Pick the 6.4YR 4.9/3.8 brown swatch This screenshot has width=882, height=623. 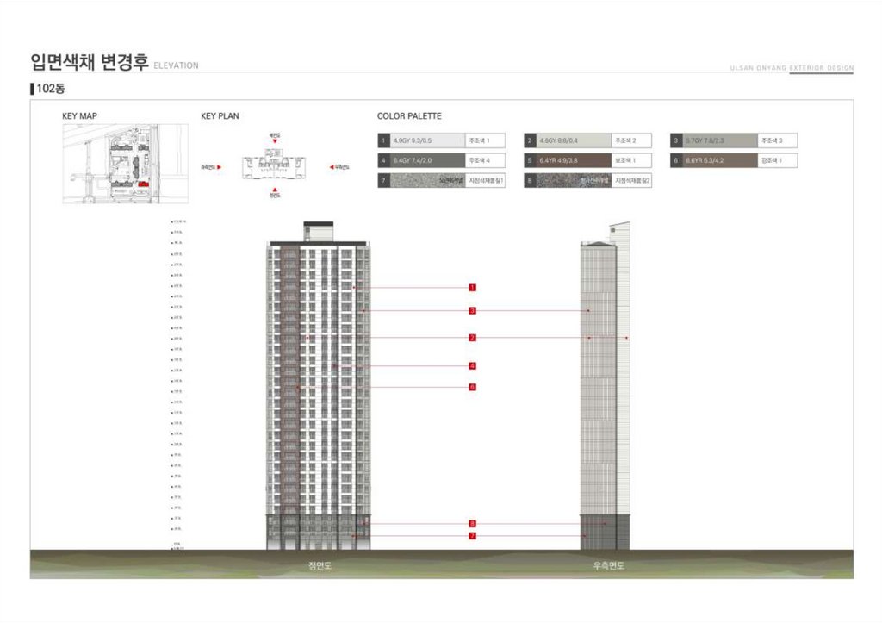pyautogui.click(x=575, y=160)
